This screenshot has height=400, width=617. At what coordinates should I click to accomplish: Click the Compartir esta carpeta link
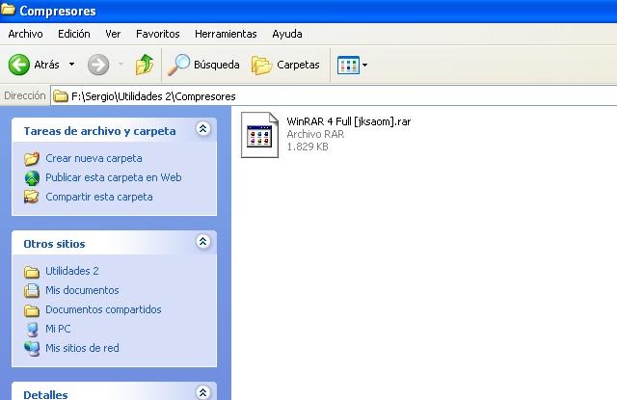tap(99, 197)
